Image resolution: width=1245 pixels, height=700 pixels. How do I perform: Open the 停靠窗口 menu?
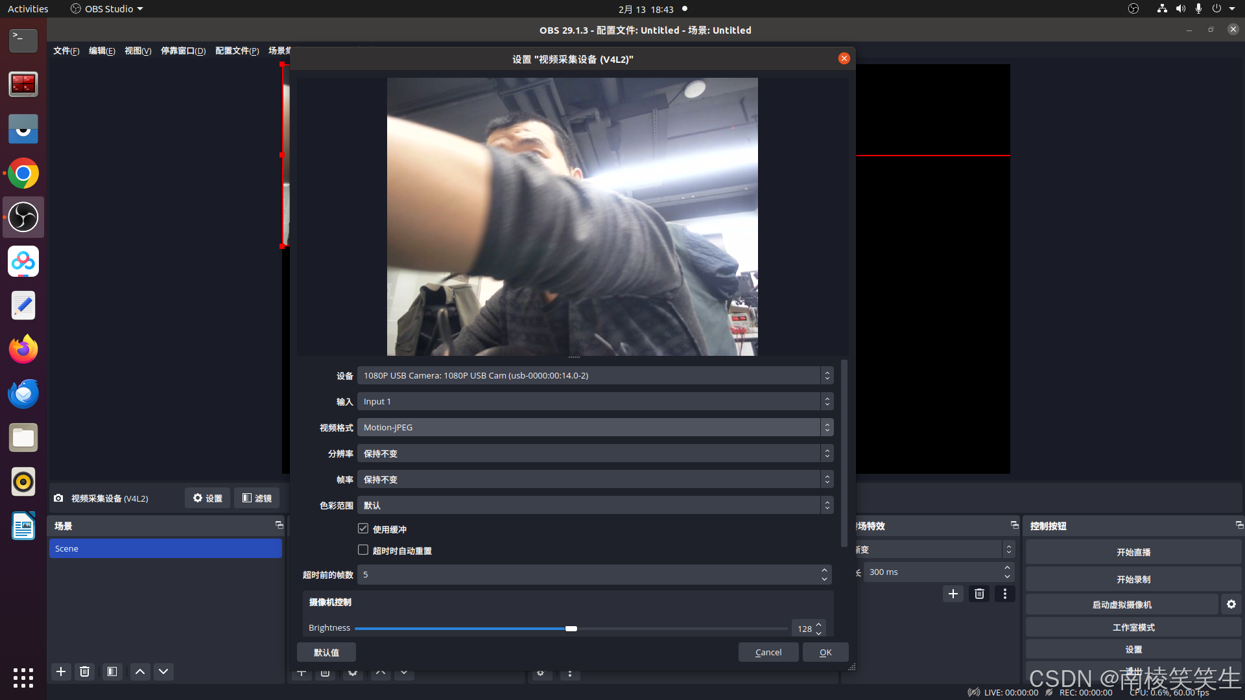pyautogui.click(x=183, y=51)
